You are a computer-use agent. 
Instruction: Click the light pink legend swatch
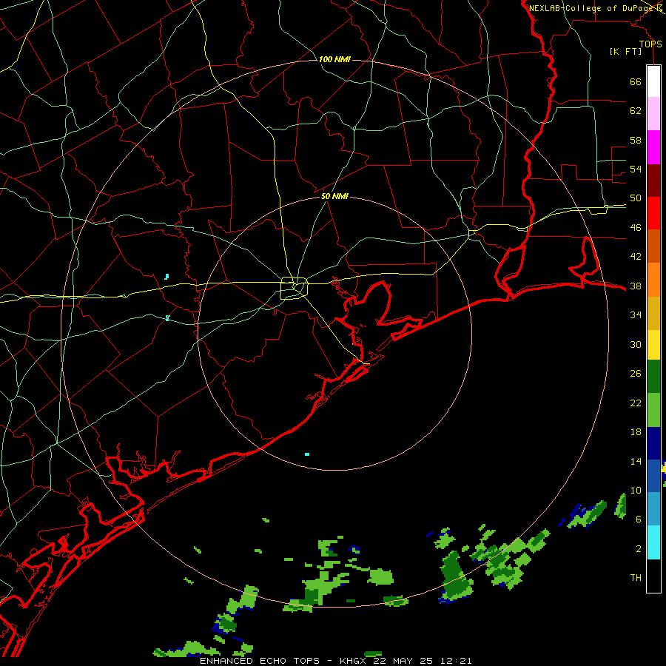coord(653,114)
